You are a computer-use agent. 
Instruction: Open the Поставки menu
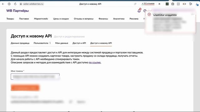(24, 19)
